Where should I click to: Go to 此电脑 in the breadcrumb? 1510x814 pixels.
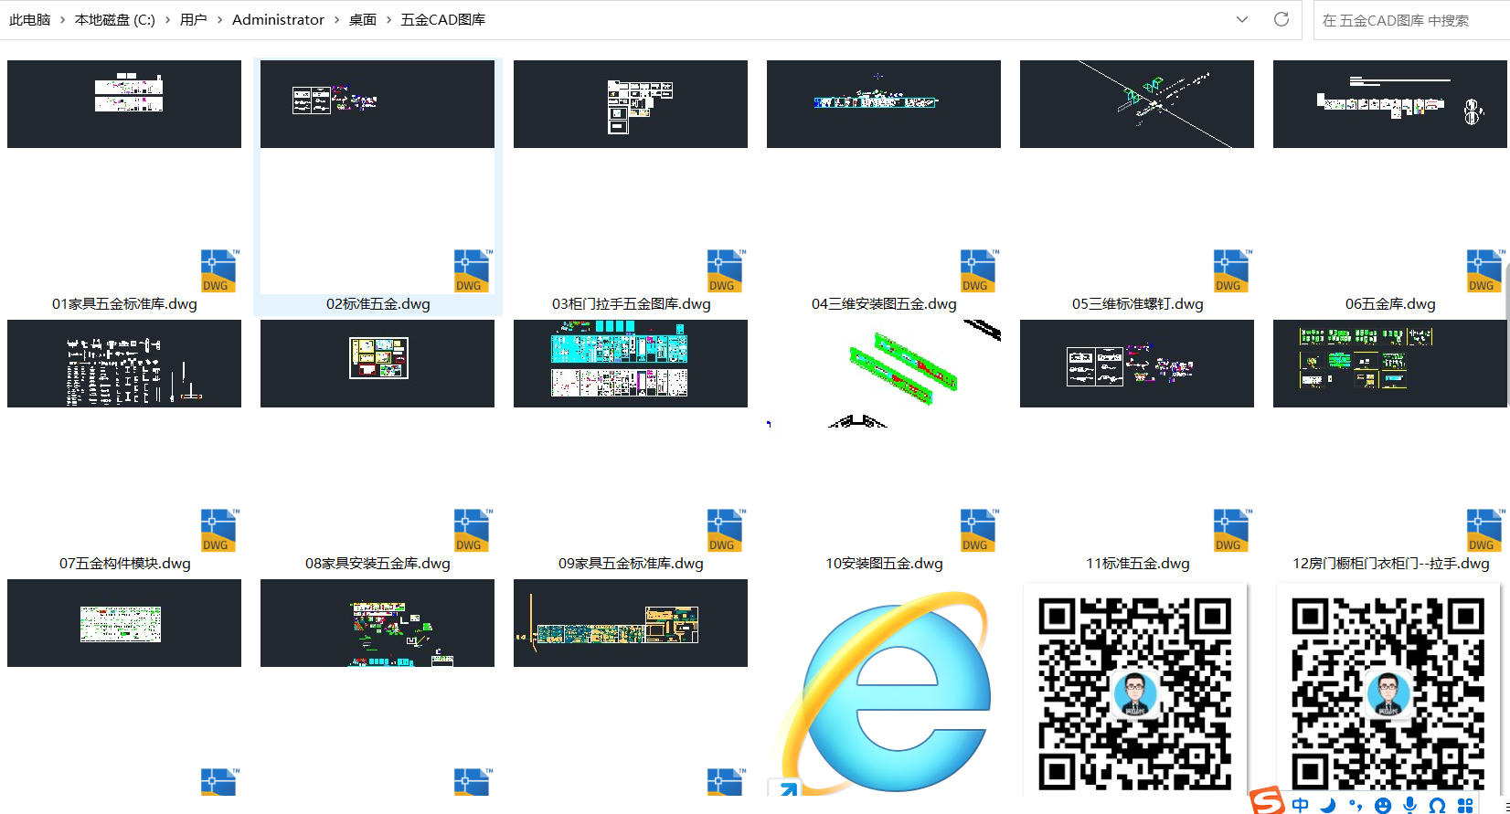coord(30,19)
